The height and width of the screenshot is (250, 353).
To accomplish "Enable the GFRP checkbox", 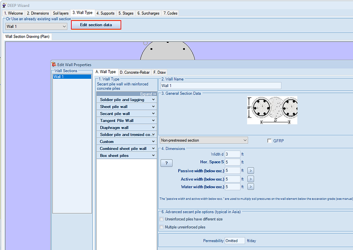I will pos(269,141).
